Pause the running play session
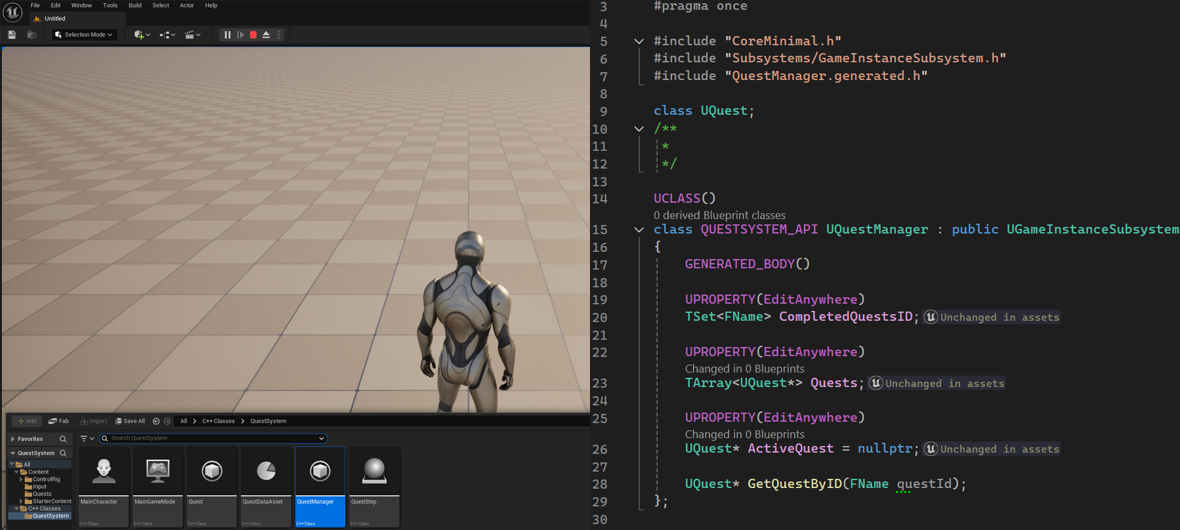This screenshot has height=530, width=1180. click(x=227, y=35)
